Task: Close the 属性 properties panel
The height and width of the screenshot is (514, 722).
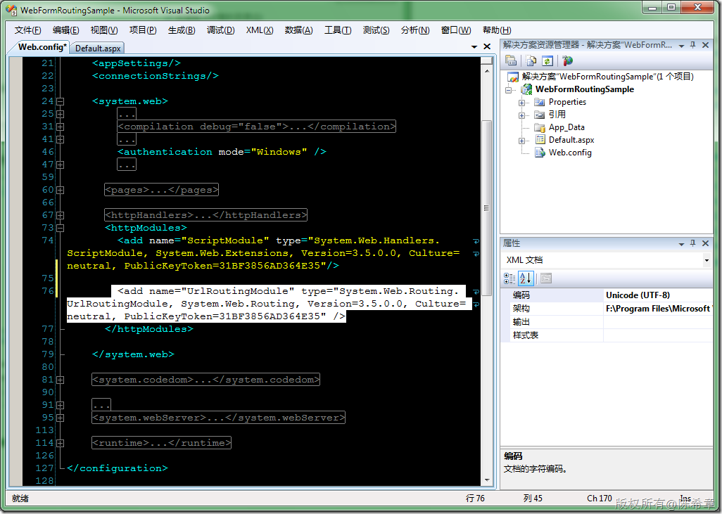Action: click(x=705, y=243)
